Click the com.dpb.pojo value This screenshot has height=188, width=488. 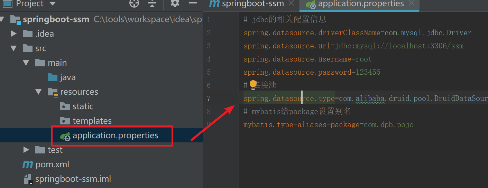point(389,125)
